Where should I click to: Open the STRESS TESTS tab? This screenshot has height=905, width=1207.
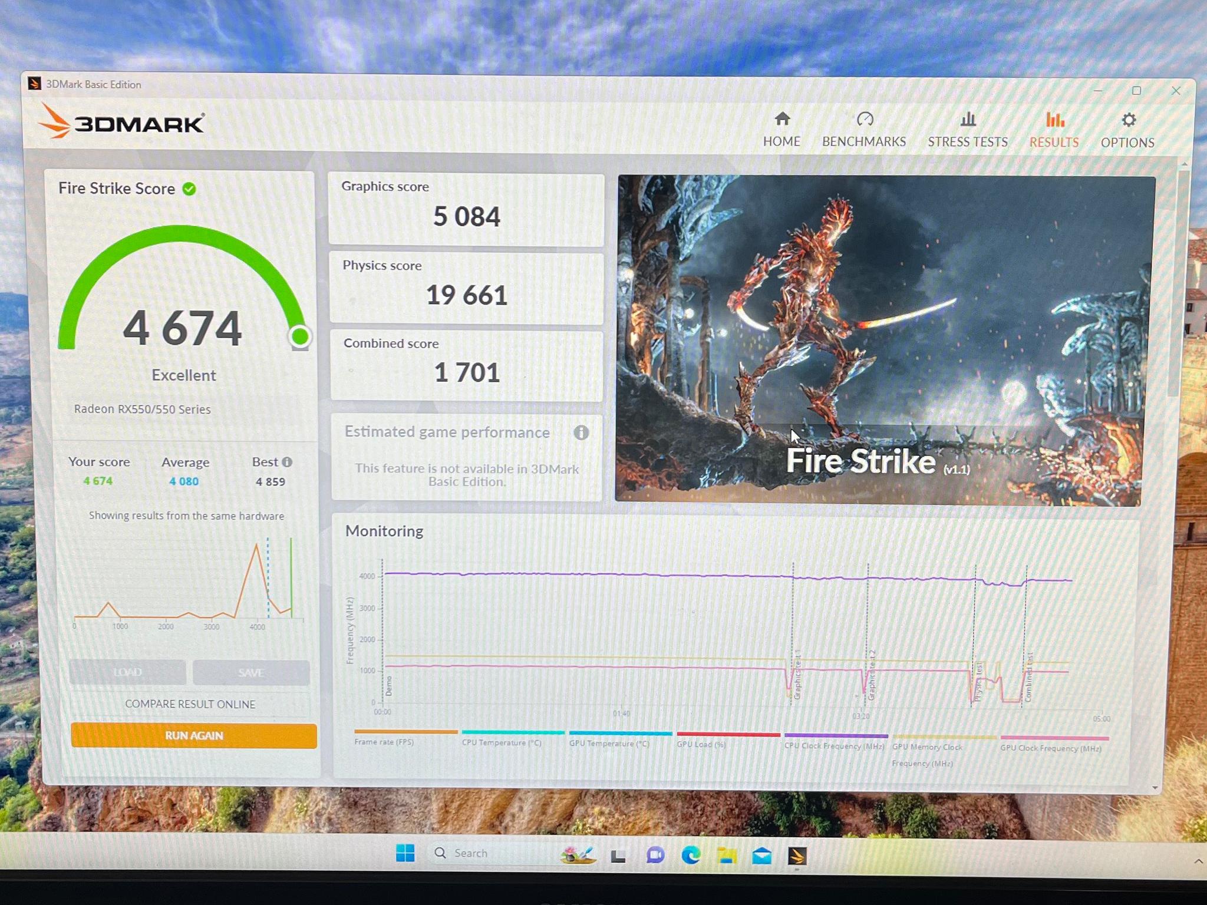pos(968,130)
